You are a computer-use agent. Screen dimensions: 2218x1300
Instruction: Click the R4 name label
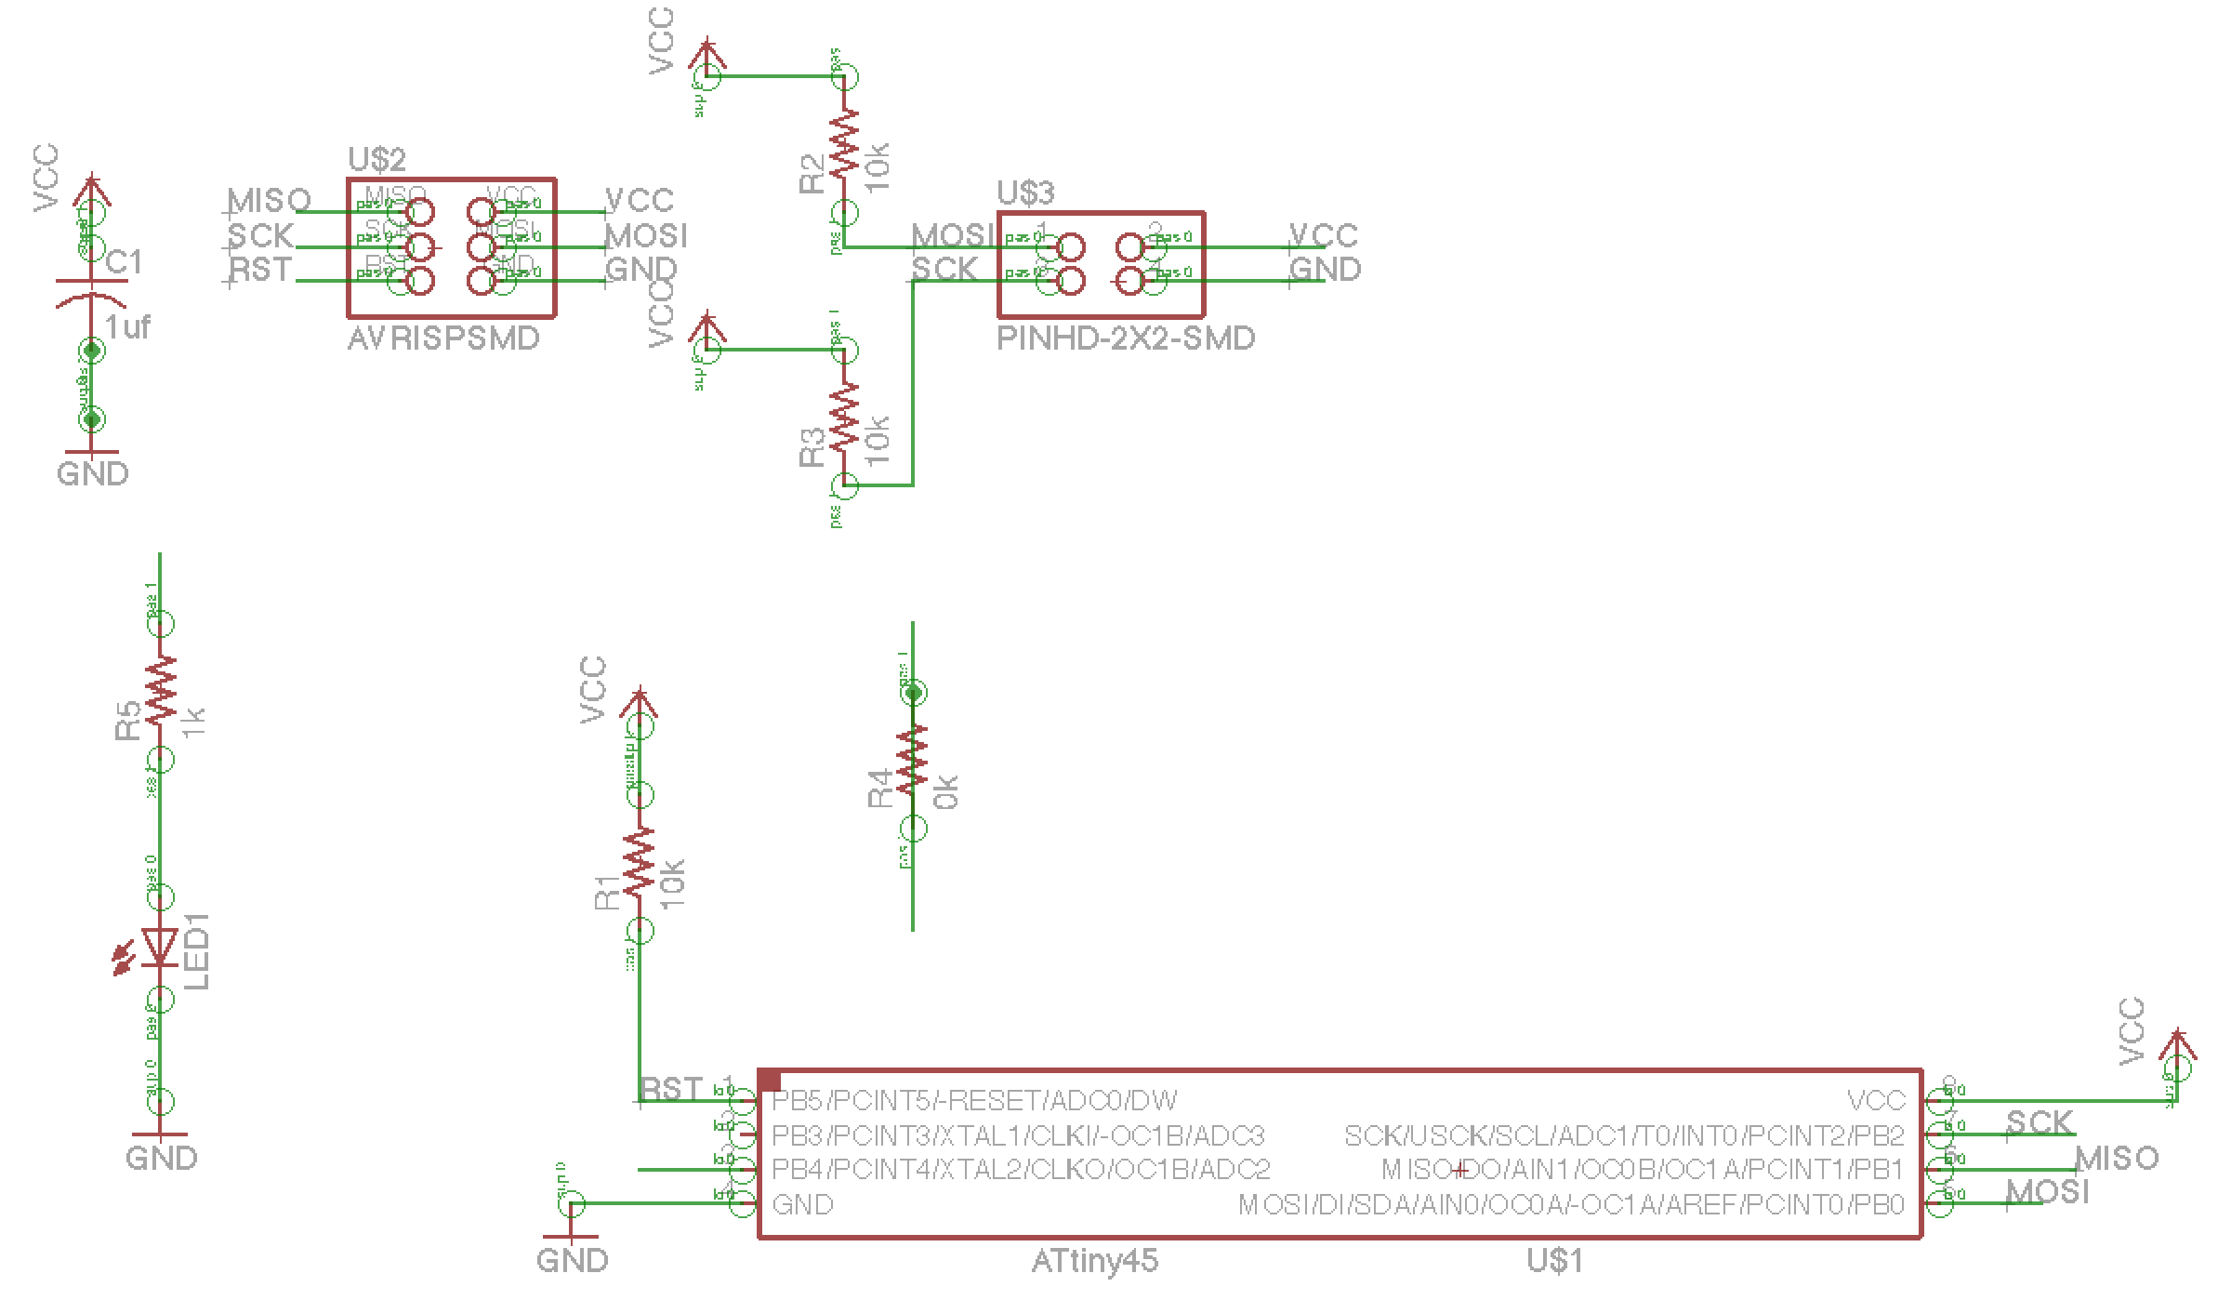click(879, 789)
